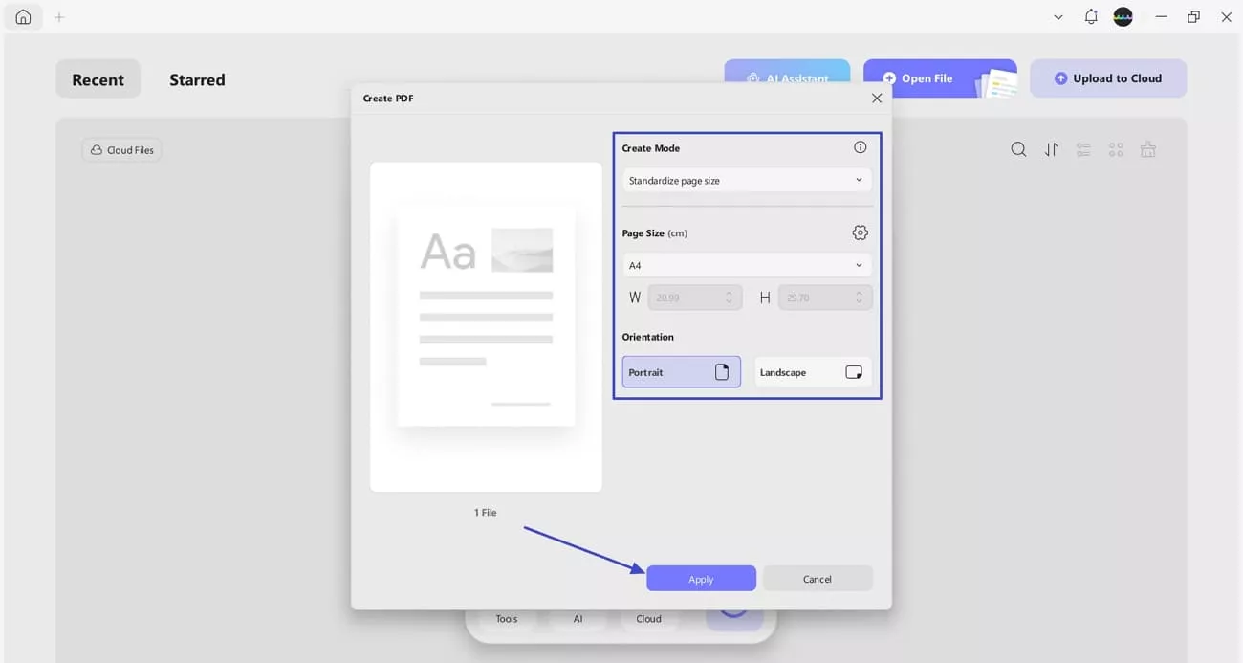Open the A4 page size dropdown
Image resolution: width=1243 pixels, height=663 pixels.
pos(746,265)
